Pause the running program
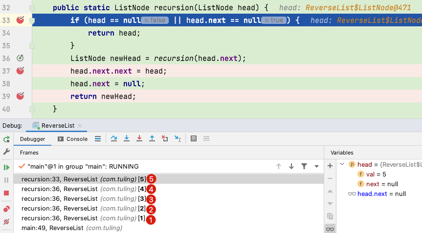Image resolution: width=422 pixels, height=233 pixels. 6,180
